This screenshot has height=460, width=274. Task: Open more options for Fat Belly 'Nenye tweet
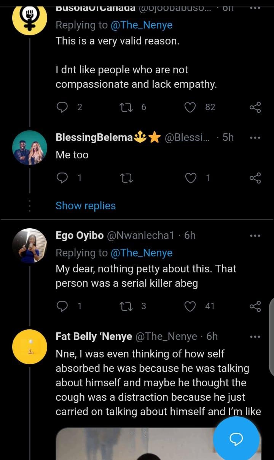click(x=255, y=337)
